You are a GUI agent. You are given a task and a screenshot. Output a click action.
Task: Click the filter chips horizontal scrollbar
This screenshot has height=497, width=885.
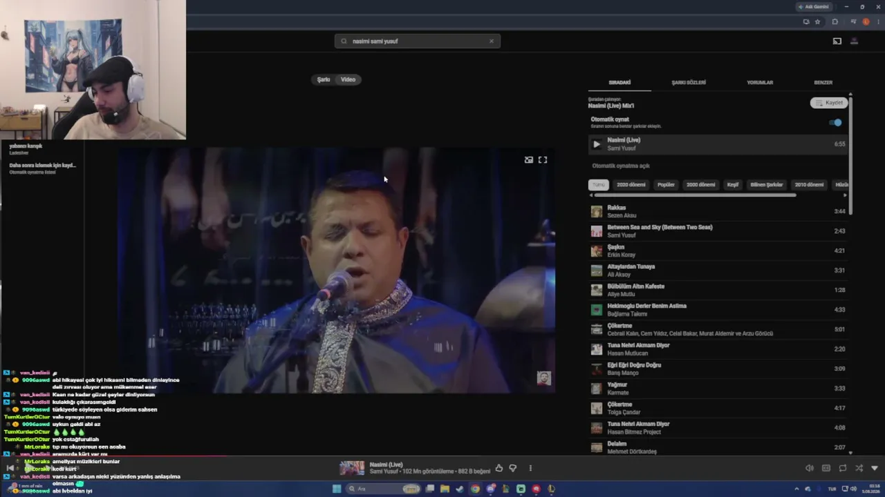[696, 195]
